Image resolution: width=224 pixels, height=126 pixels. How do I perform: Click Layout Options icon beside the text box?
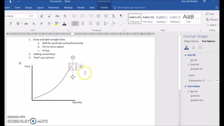tap(81, 66)
